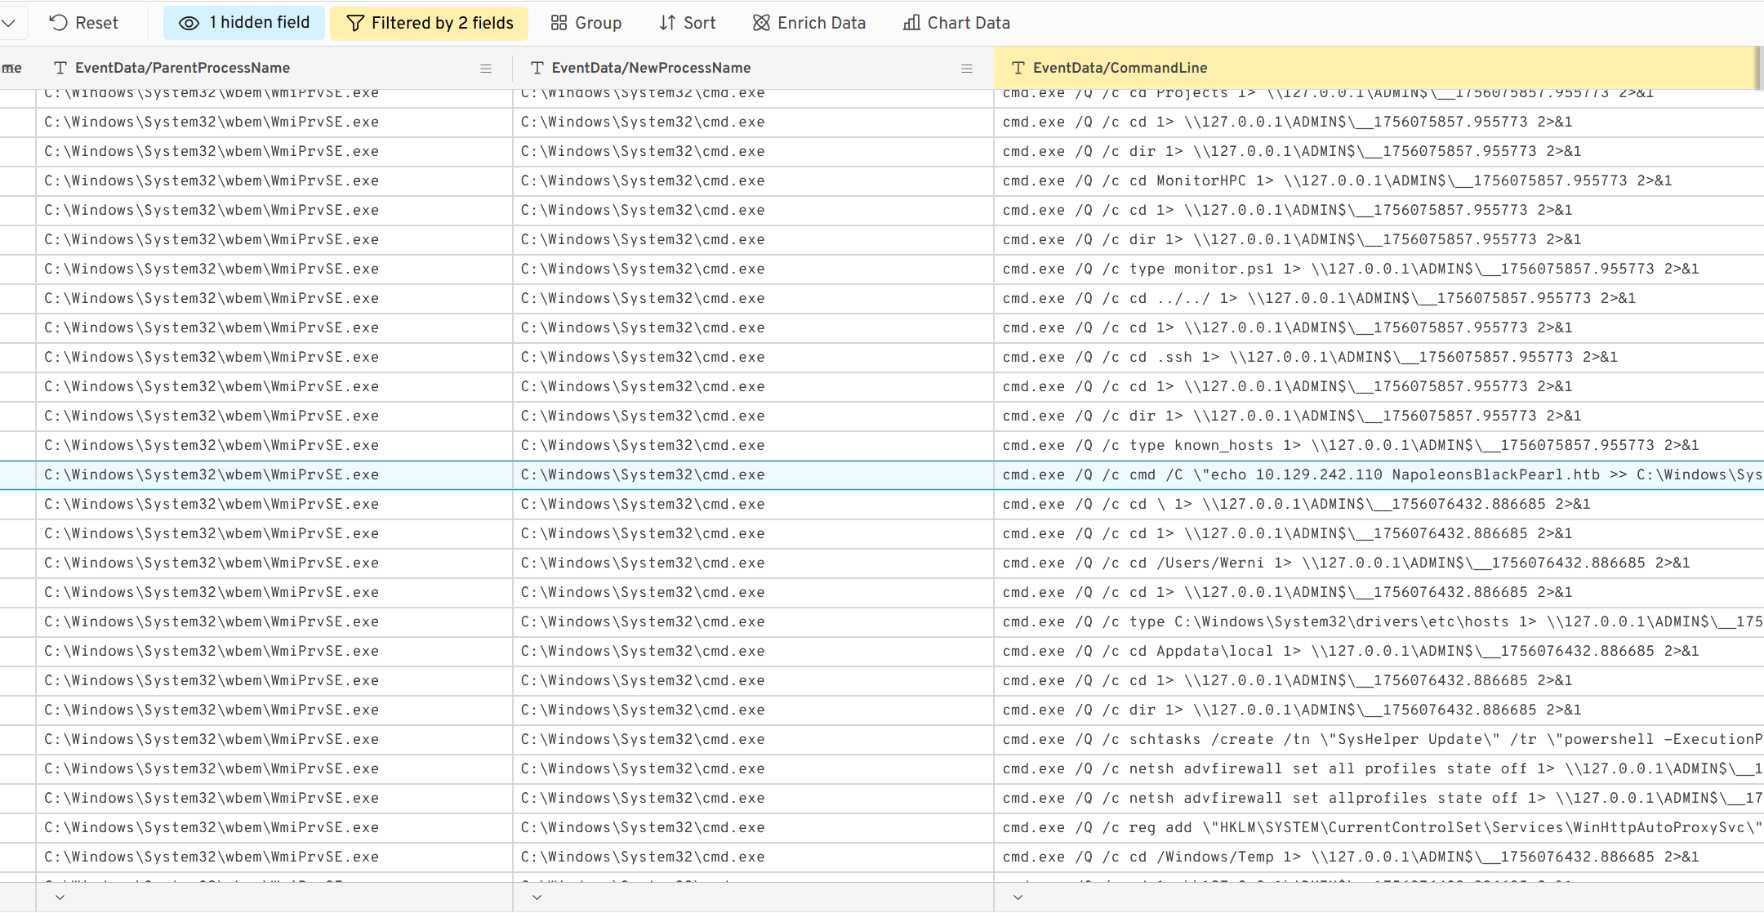Open NewProcessName column menu icon
Image resolution: width=1764 pixels, height=913 pixels.
coord(967,69)
